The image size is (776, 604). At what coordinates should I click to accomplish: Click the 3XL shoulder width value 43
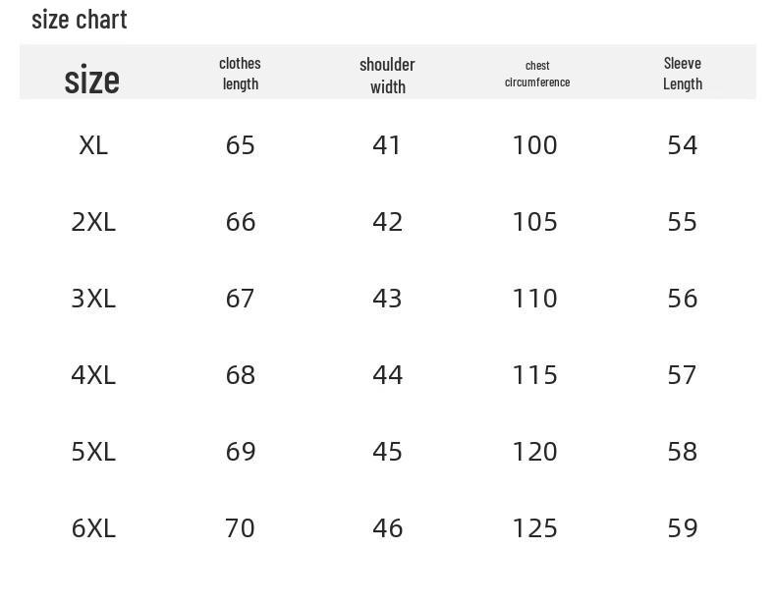pyautogui.click(x=387, y=299)
